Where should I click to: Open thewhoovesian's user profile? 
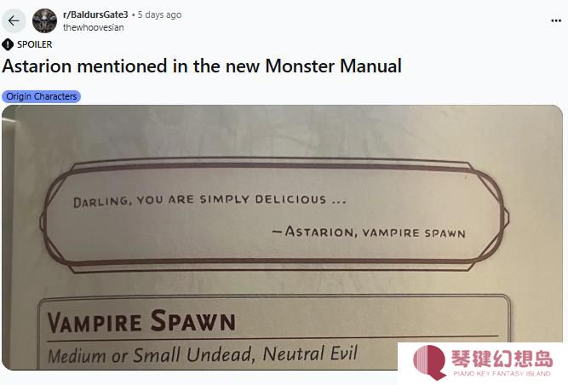coord(94,27)
